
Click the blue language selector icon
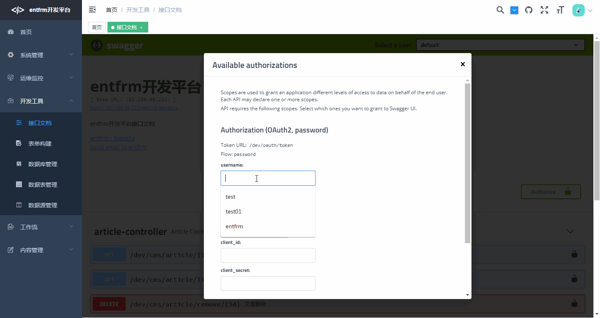click(x=514, y=10)
